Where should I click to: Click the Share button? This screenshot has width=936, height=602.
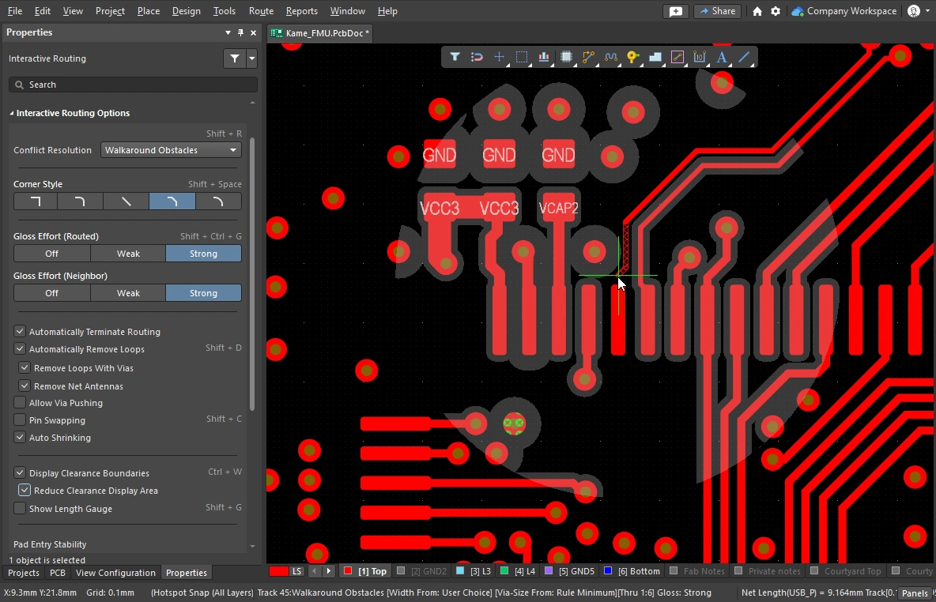[x=716, y=11]
